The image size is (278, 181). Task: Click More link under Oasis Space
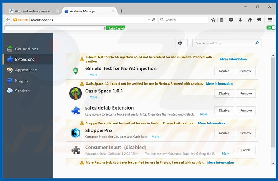[x=93, y=97]
